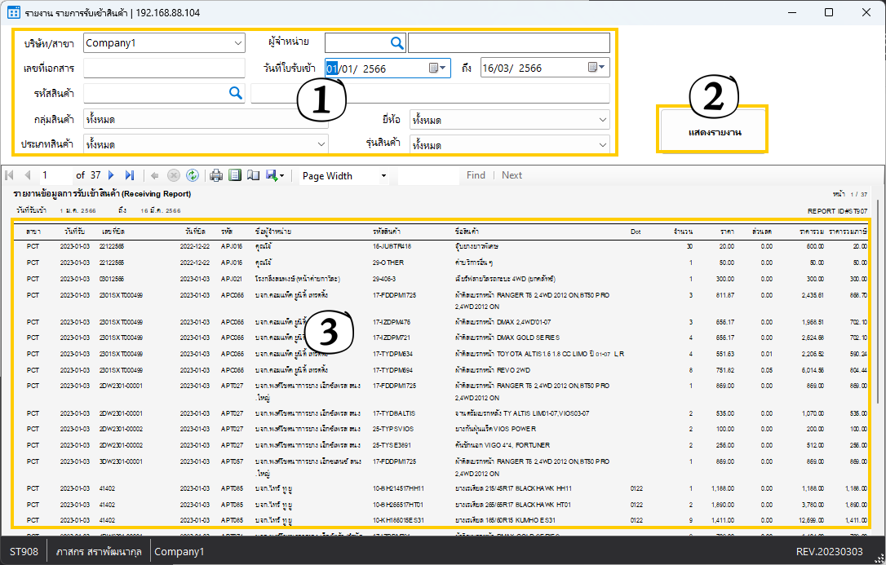The height and width of the screenshot is (565, 886).
Task: Click the refresh report icon
Action: [x=193, y=175]
